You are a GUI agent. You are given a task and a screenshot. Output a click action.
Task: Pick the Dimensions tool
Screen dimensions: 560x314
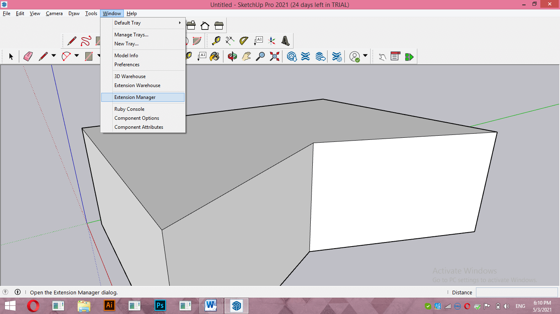click(x=230, y=40)
